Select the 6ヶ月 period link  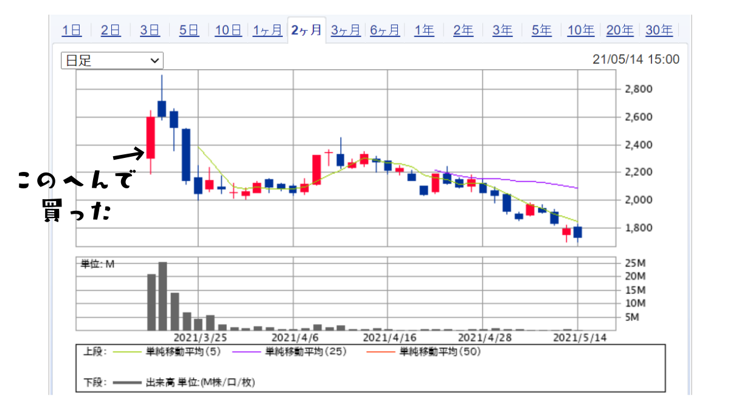[384, 30]
